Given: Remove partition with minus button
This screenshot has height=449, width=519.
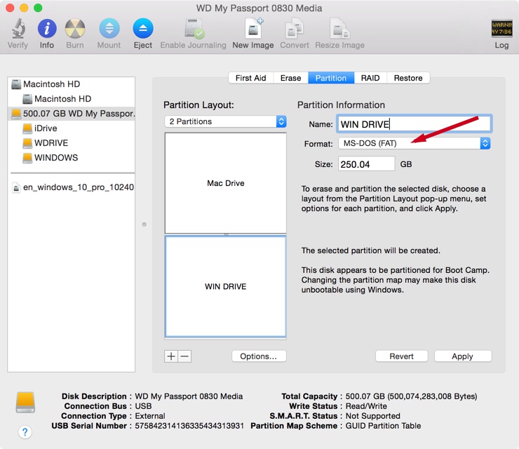Looking at the screenshot, I should [184, 356].
